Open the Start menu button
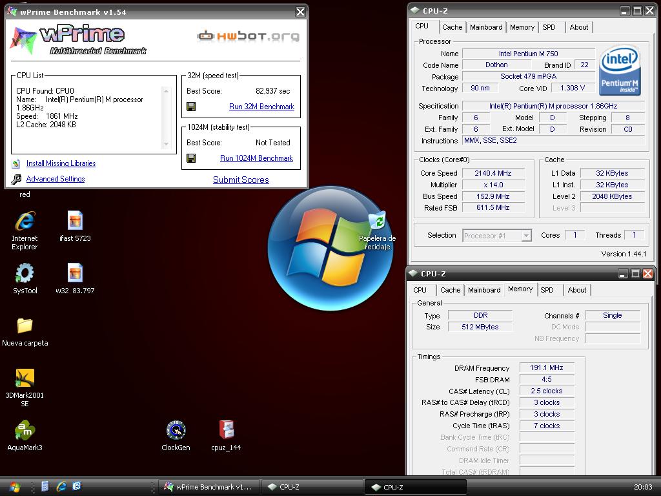 [x=14, y=487]
